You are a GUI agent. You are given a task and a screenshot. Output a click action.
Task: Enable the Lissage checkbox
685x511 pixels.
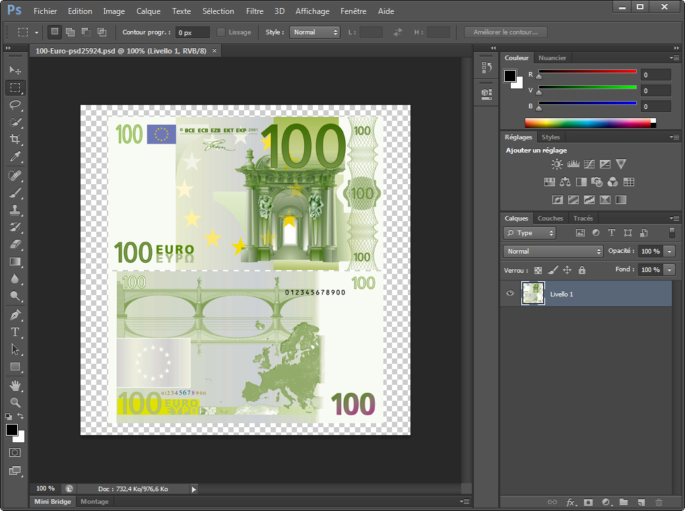click(221, 32)
